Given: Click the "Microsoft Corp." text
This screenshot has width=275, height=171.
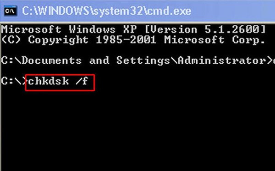Looking at the screenshot, I should click(x=214, y=40).
